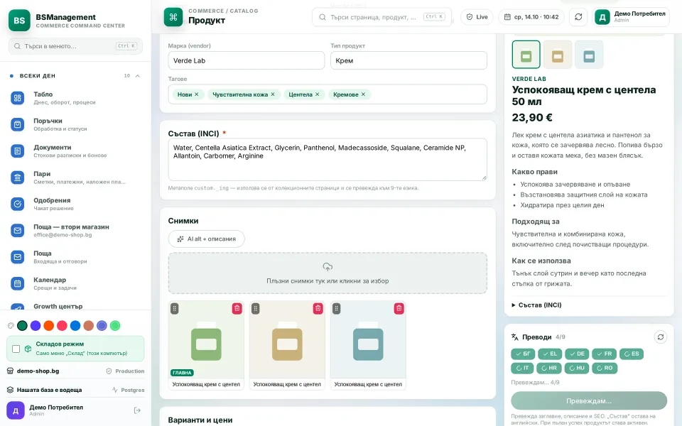Open the Календар calendar icon
682x426 pixels.
(17, 283)
